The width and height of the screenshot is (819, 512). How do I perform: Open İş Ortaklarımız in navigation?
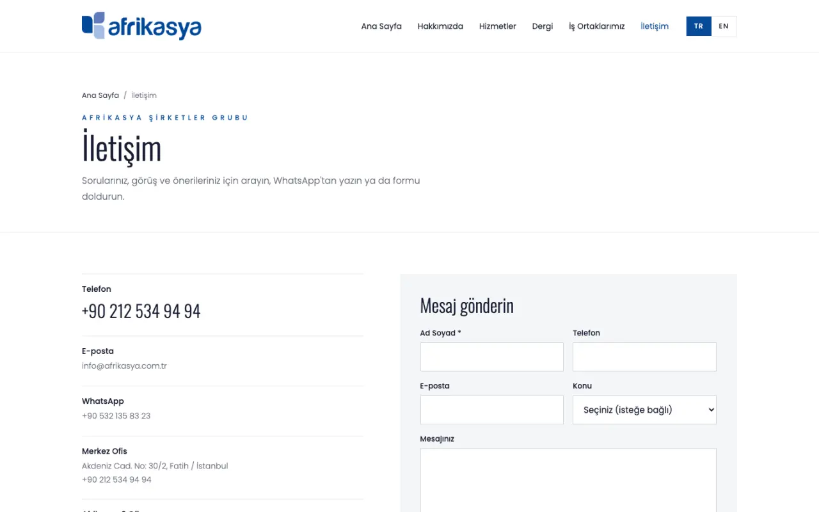click(596, 26)
